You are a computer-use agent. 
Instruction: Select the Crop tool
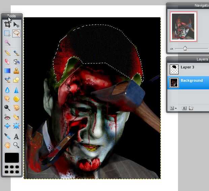[7, 24]
